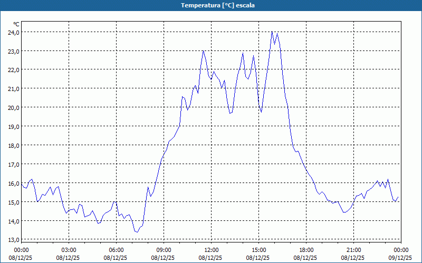Click the 17,0 temperature axis label
422x263 pixels.
[13, 164]
